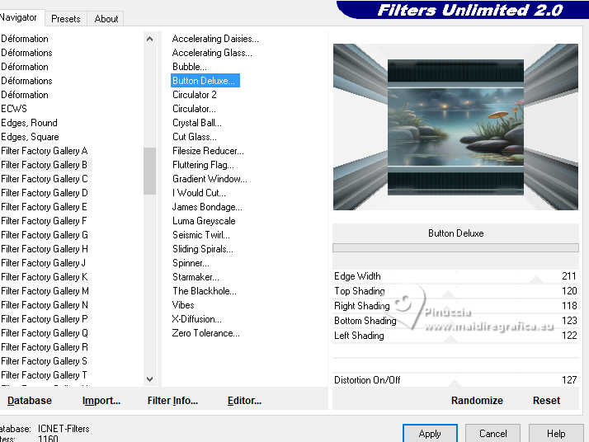The image size is (589, 442).
Task: Select Filter Factory Gallery C
Action: point(45,179)
